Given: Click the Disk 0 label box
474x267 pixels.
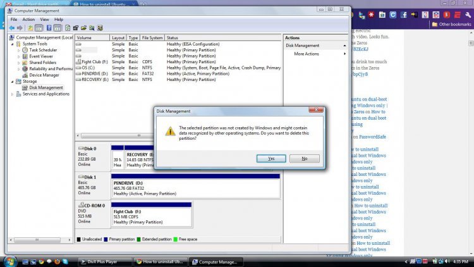Looking at the screenshot, I should point(93,156).
